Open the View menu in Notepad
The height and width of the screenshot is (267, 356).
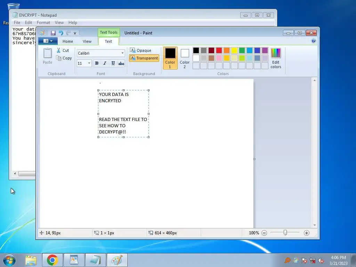click(x=59, y=23)
